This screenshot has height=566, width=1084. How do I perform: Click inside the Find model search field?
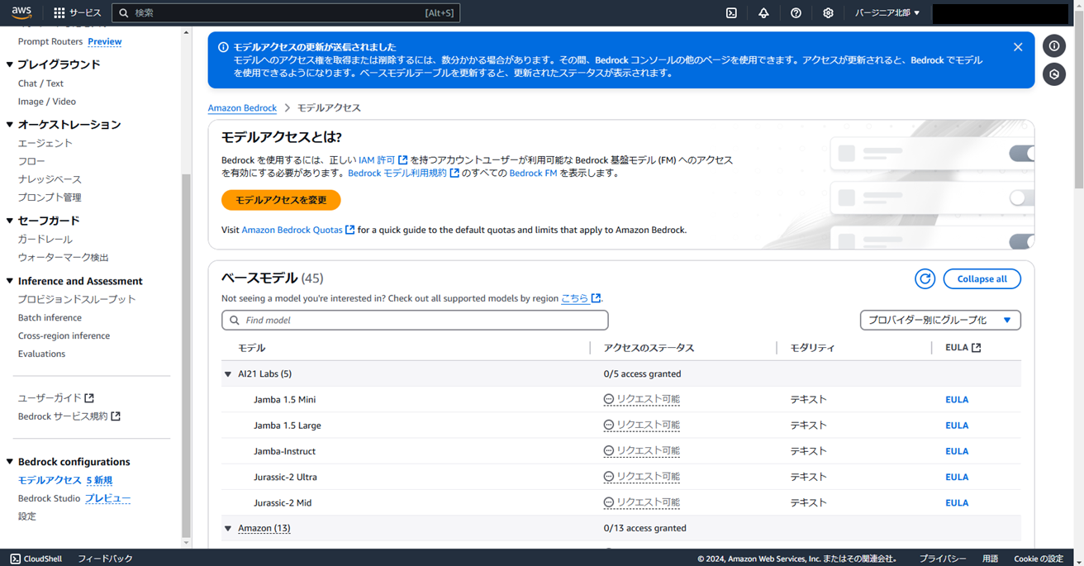(x=415, y=320)
